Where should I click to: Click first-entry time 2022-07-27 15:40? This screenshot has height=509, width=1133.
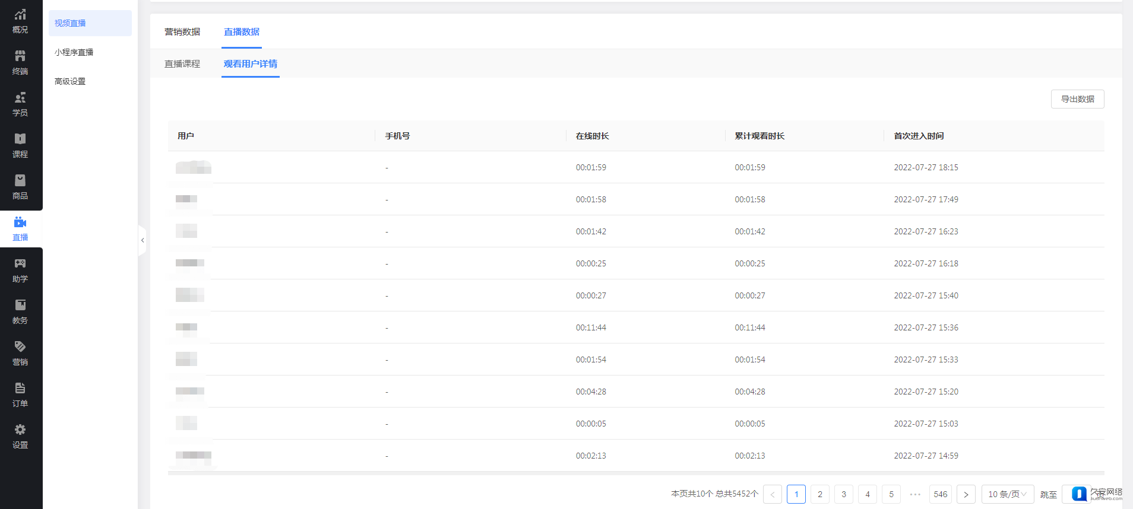coord(926,295)
